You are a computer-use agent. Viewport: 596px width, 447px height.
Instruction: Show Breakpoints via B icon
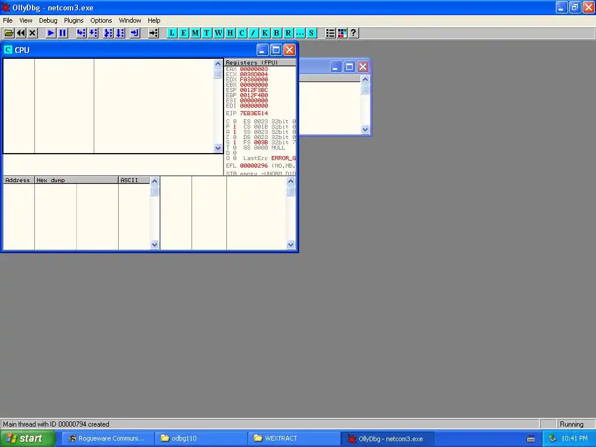[x=276, y=33]
